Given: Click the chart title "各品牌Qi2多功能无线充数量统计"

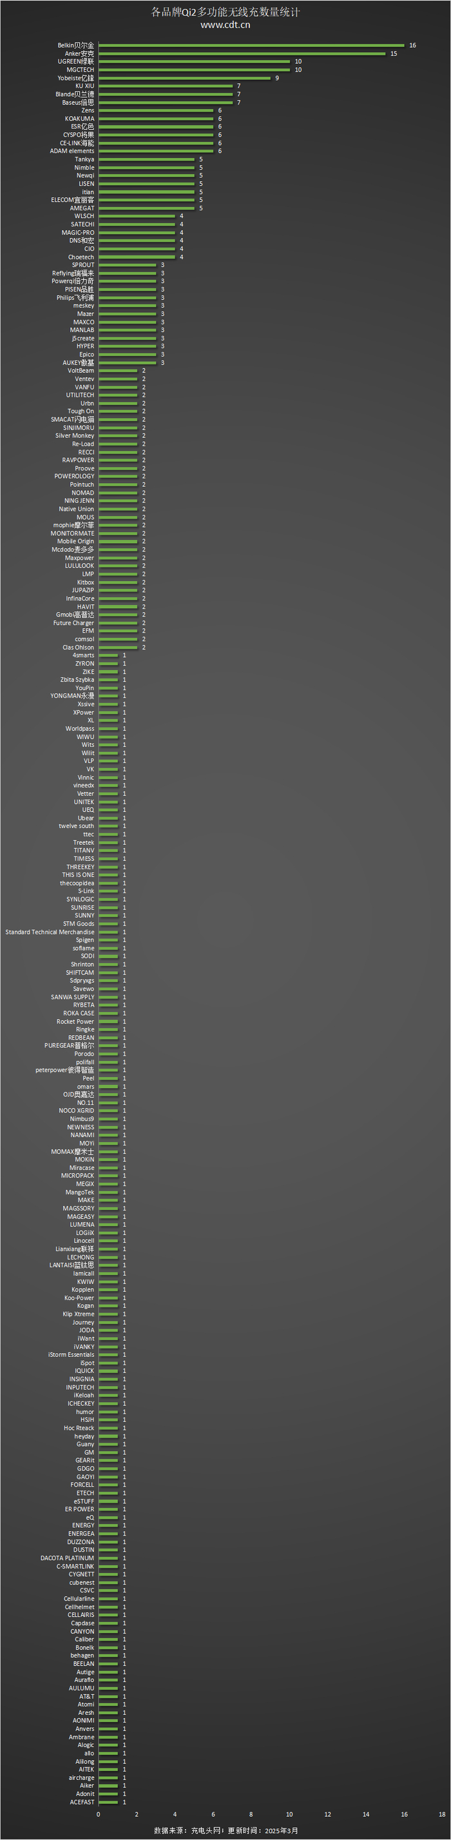Looking at the screenshot, I should point(225,12).
